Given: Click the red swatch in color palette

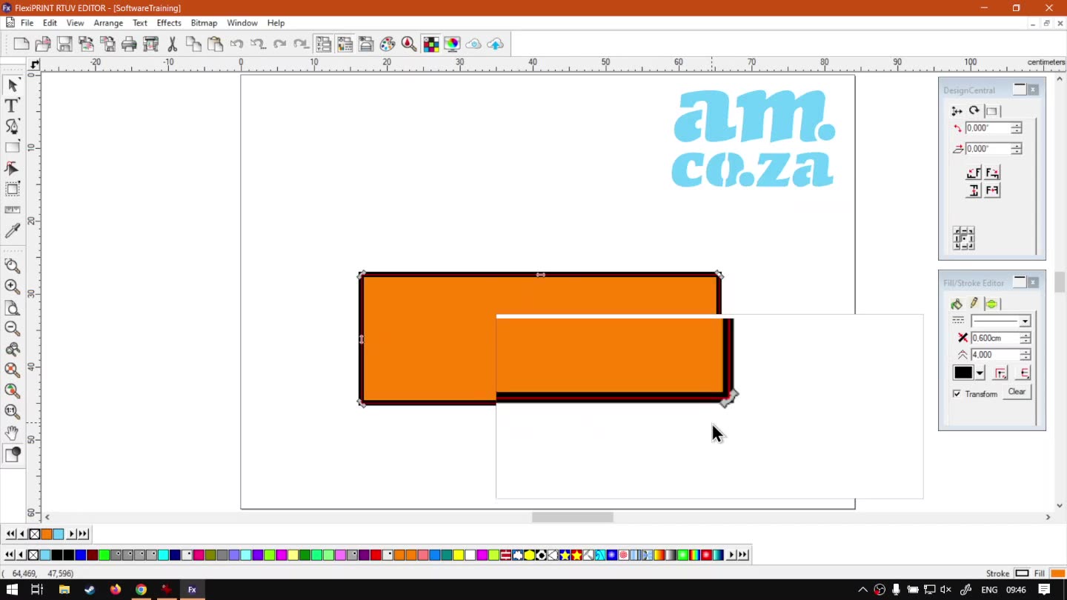Looking at the screenshot, I should [376, 555].
